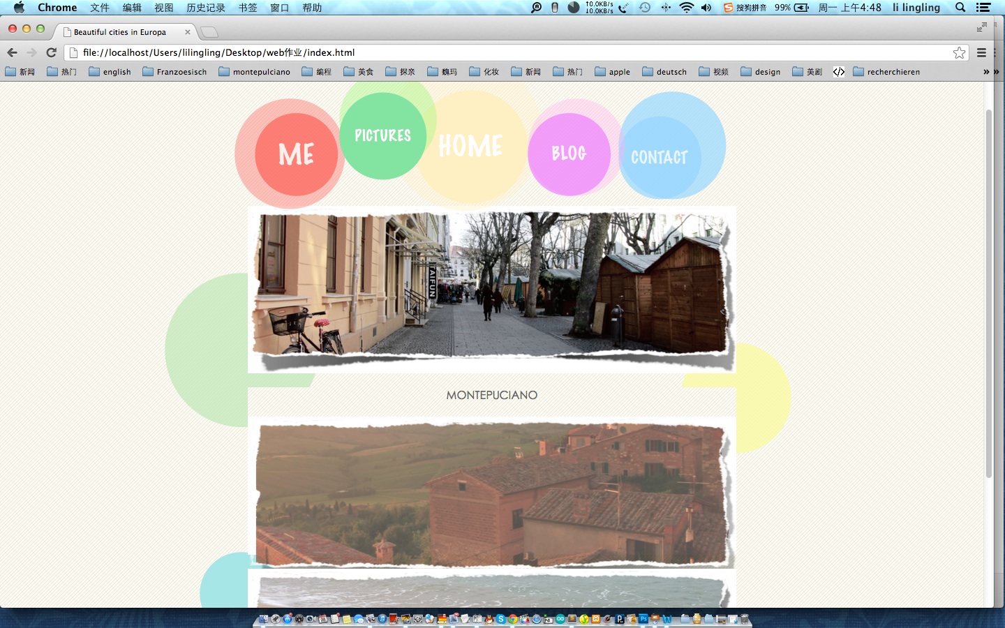Image resolution: width=1005 pixels, height=628 pixels.
Task: Open Spotlight search in the menu bar
Action: coord(960,8)
